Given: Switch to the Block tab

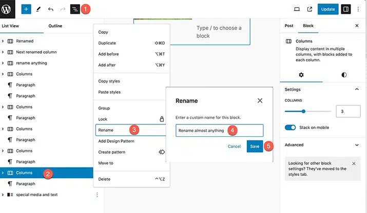Looking at the screenshot, I should (x=308, y=26).
